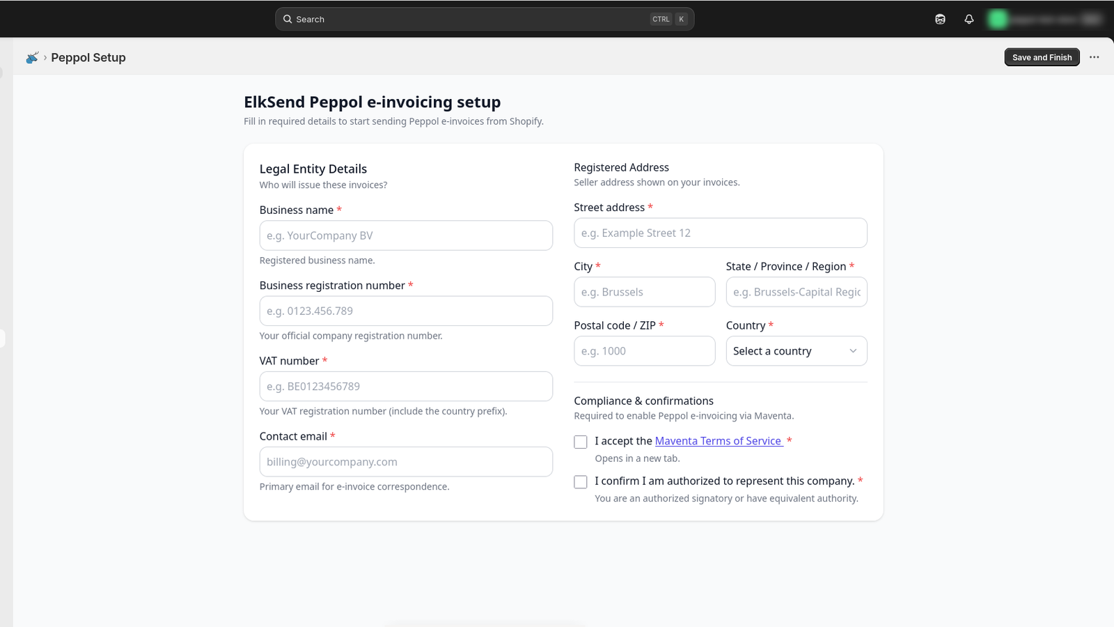Tick the Maventa Terms of Service checkbox

581,442
